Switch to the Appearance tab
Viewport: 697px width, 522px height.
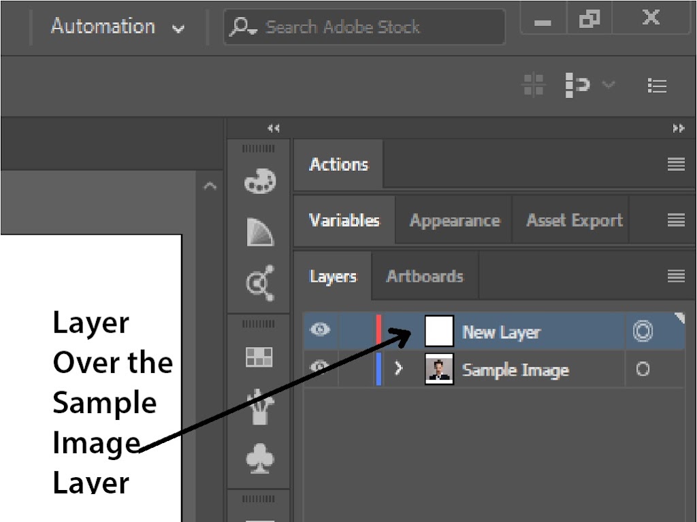[454, 221]
